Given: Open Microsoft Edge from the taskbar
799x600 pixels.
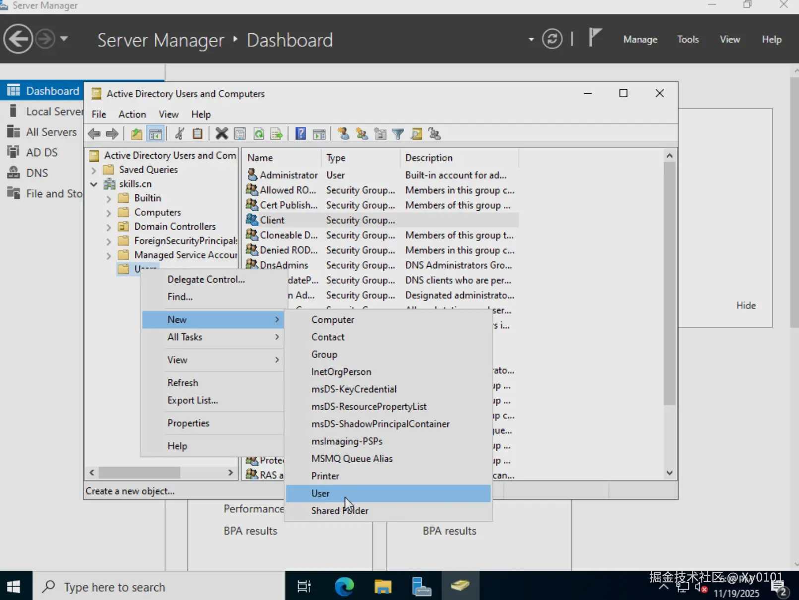Looking at the screenshot, I should (344, 587).
